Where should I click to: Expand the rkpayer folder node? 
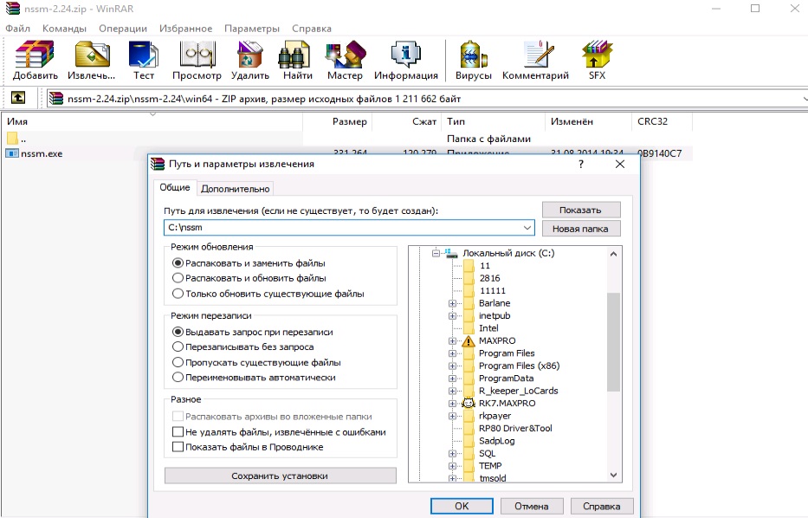452,416
